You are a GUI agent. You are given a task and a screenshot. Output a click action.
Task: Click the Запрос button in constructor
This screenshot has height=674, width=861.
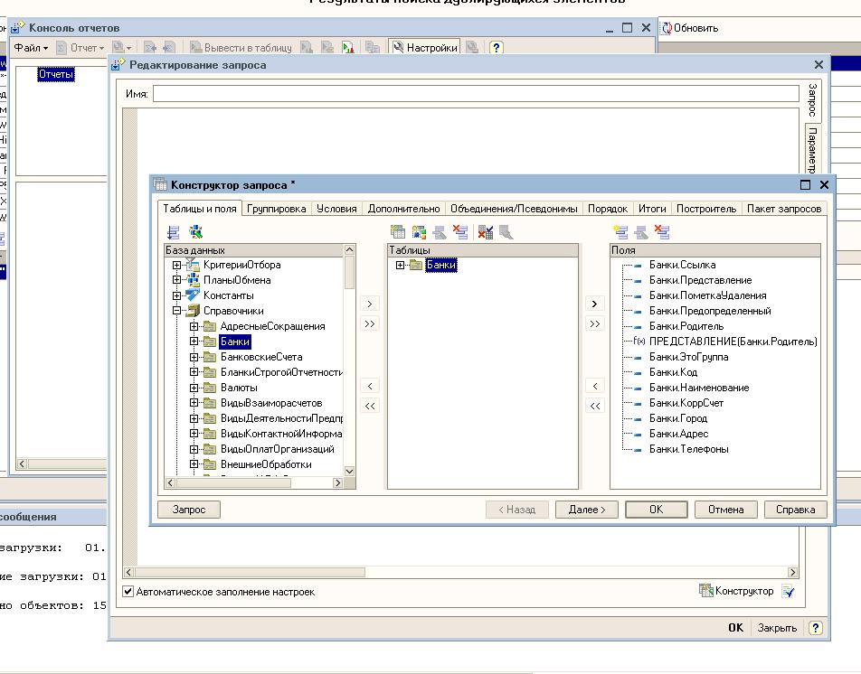[189, 510]
